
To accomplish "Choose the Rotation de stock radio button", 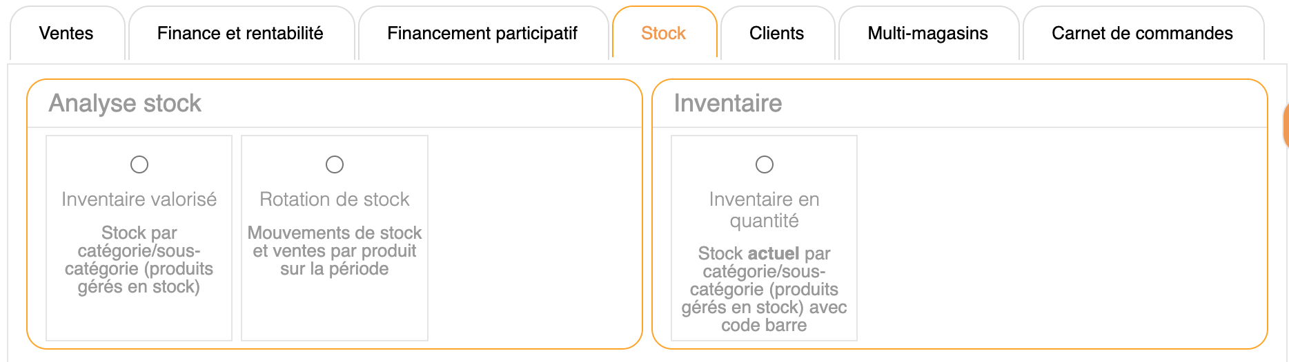I will pyautogui.click(x=335, y=164).
